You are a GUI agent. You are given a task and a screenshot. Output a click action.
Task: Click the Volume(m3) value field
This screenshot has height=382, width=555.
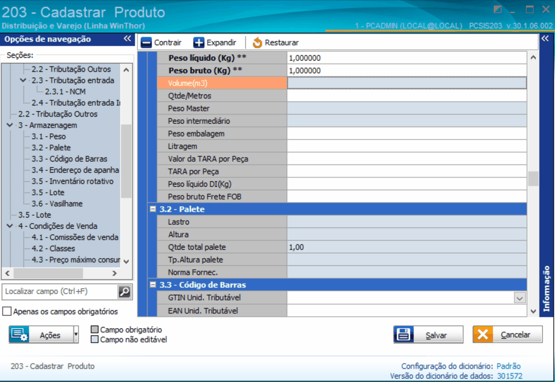tap(407, 83)
